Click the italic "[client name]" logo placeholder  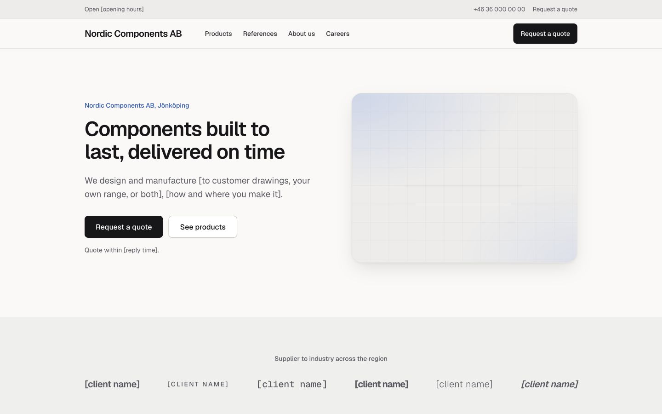549,384
